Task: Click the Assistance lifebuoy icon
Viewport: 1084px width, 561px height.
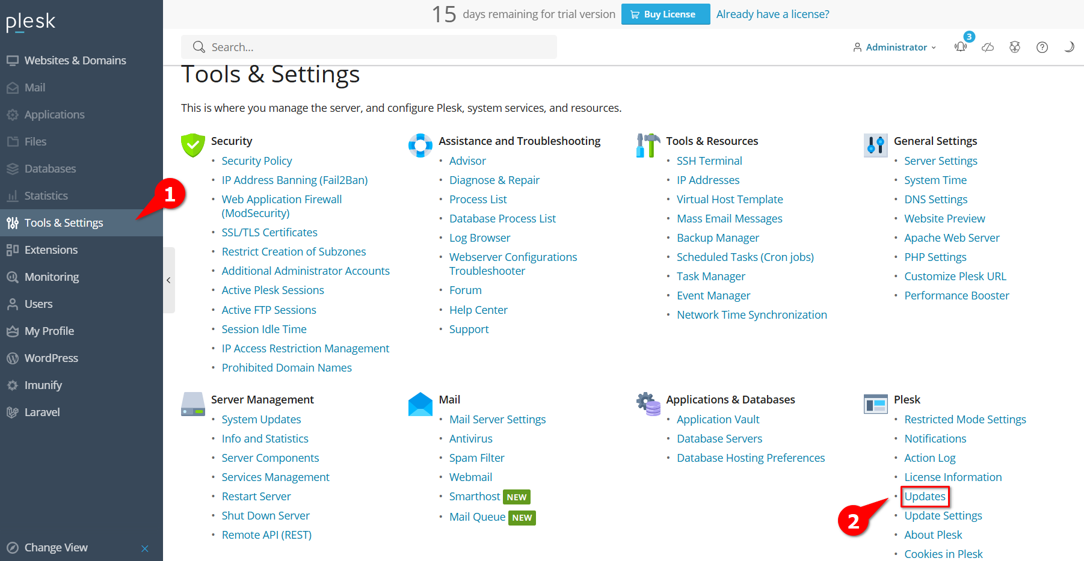Action: (420, 145)
